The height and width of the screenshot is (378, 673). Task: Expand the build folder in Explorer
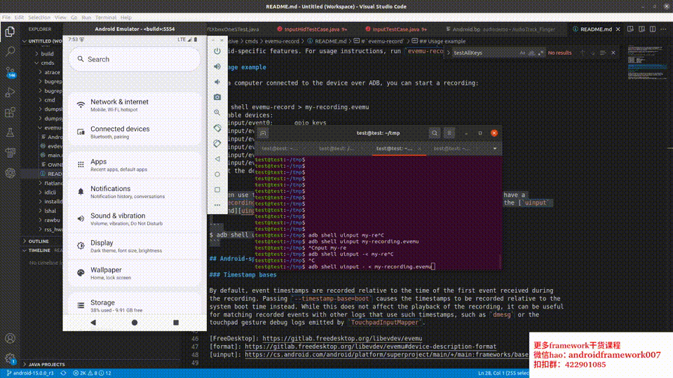pyautogui.click(x=47, y=54)
